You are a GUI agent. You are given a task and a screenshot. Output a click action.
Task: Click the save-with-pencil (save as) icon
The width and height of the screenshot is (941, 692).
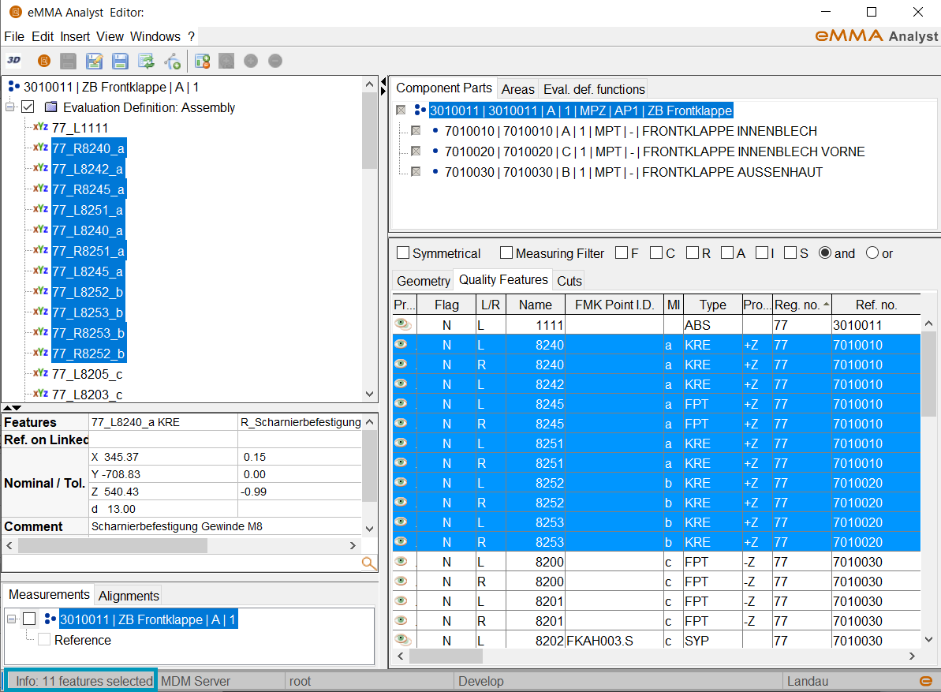(94, 61)
